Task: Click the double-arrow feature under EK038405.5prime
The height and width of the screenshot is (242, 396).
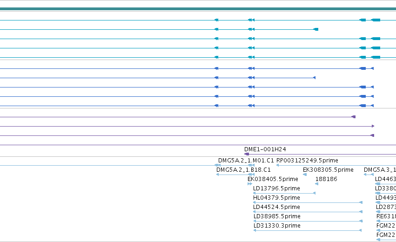Action: pyautogui.click(x=250, y=184)
